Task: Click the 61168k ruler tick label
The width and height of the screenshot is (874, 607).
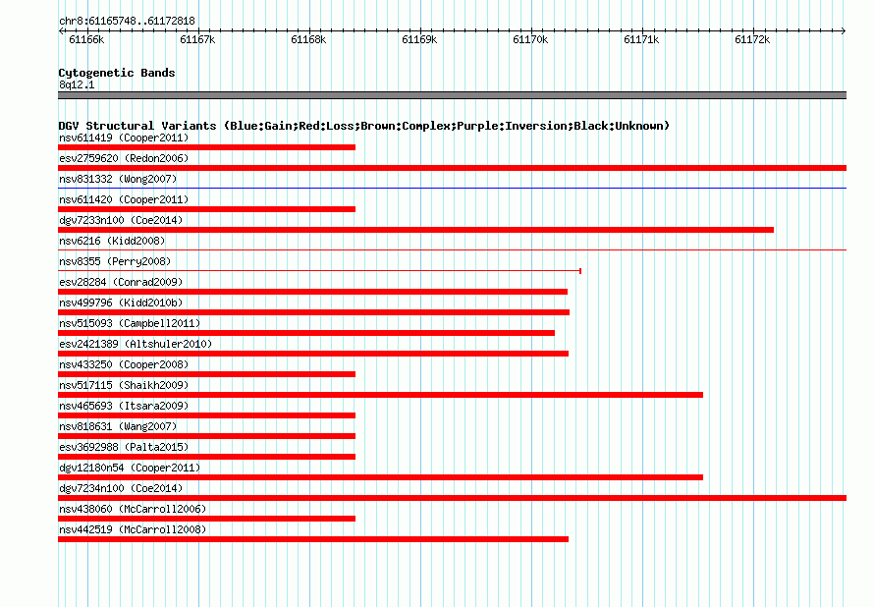Action: [308, 39]
